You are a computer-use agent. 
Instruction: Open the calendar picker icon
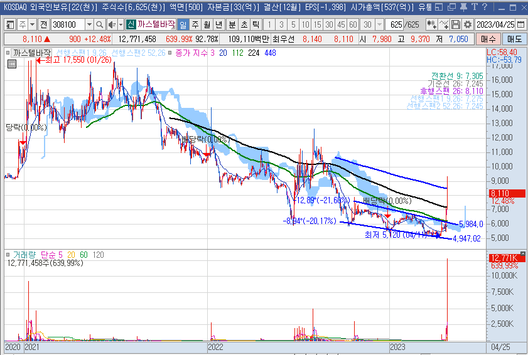point(520,24)
